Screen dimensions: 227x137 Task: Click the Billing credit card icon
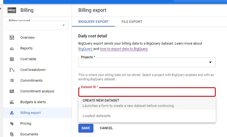tap(12, 10)
